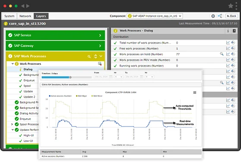The width and height of the screenshot is (241, 165).
Task: Click the Avg column header
Action: coord(101,152)
